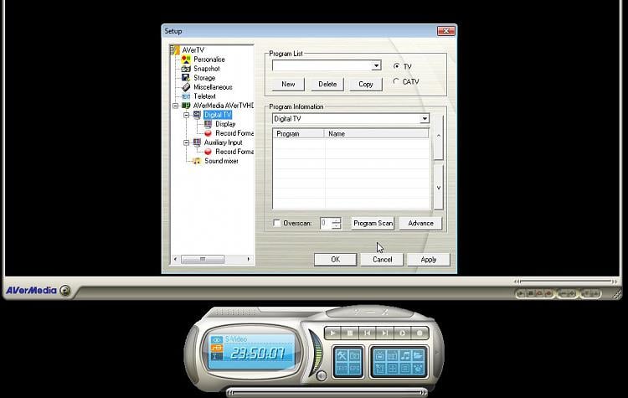
Task: Open the Advance options
Action: pos(420,223)
